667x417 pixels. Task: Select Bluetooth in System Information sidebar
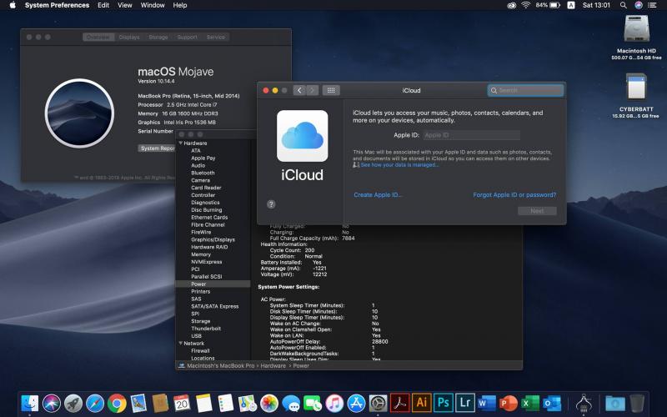tap(203, 173)
